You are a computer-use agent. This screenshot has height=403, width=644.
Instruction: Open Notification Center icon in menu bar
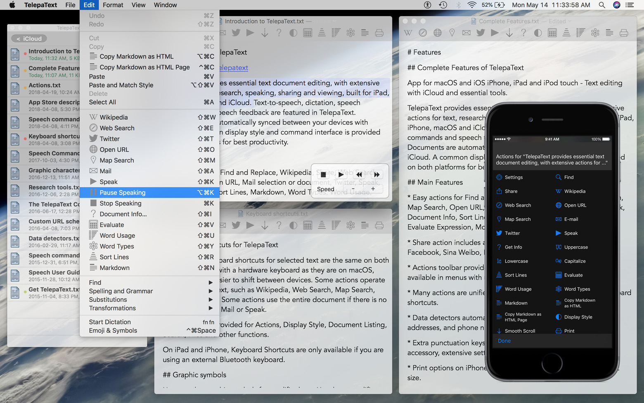[x=630, y=5]
